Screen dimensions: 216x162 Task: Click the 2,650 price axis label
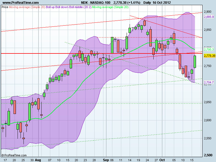(x=208, y=102)
